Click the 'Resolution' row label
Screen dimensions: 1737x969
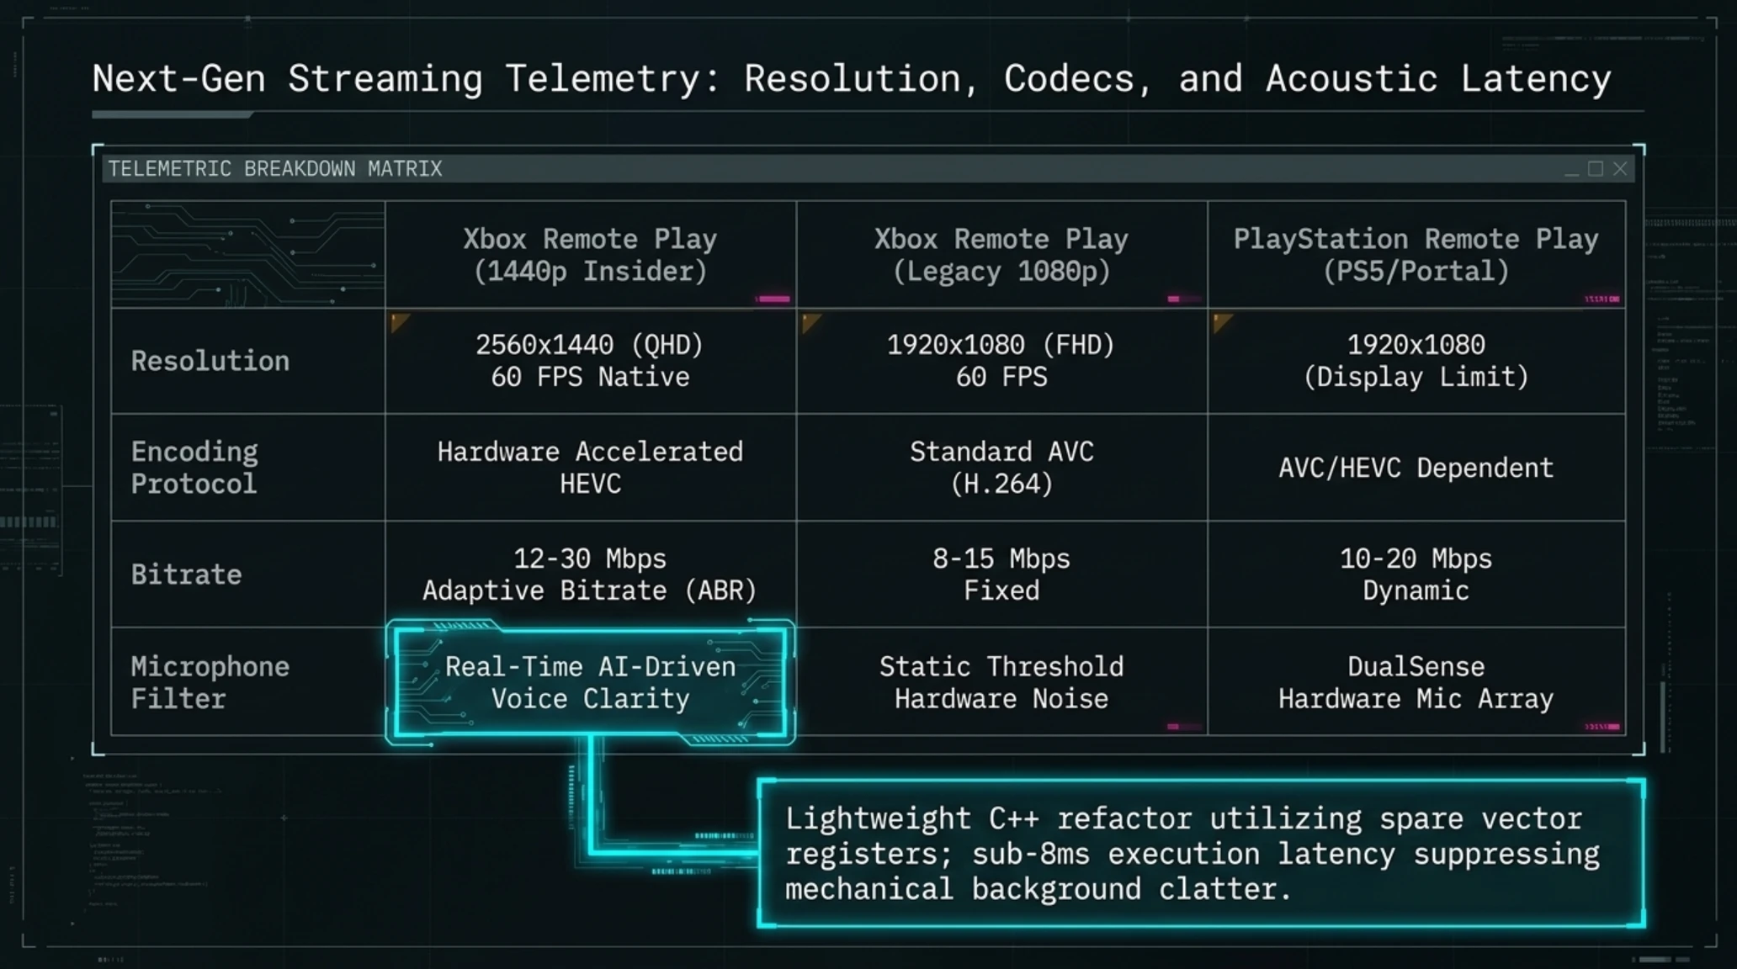tap(210, 361)
